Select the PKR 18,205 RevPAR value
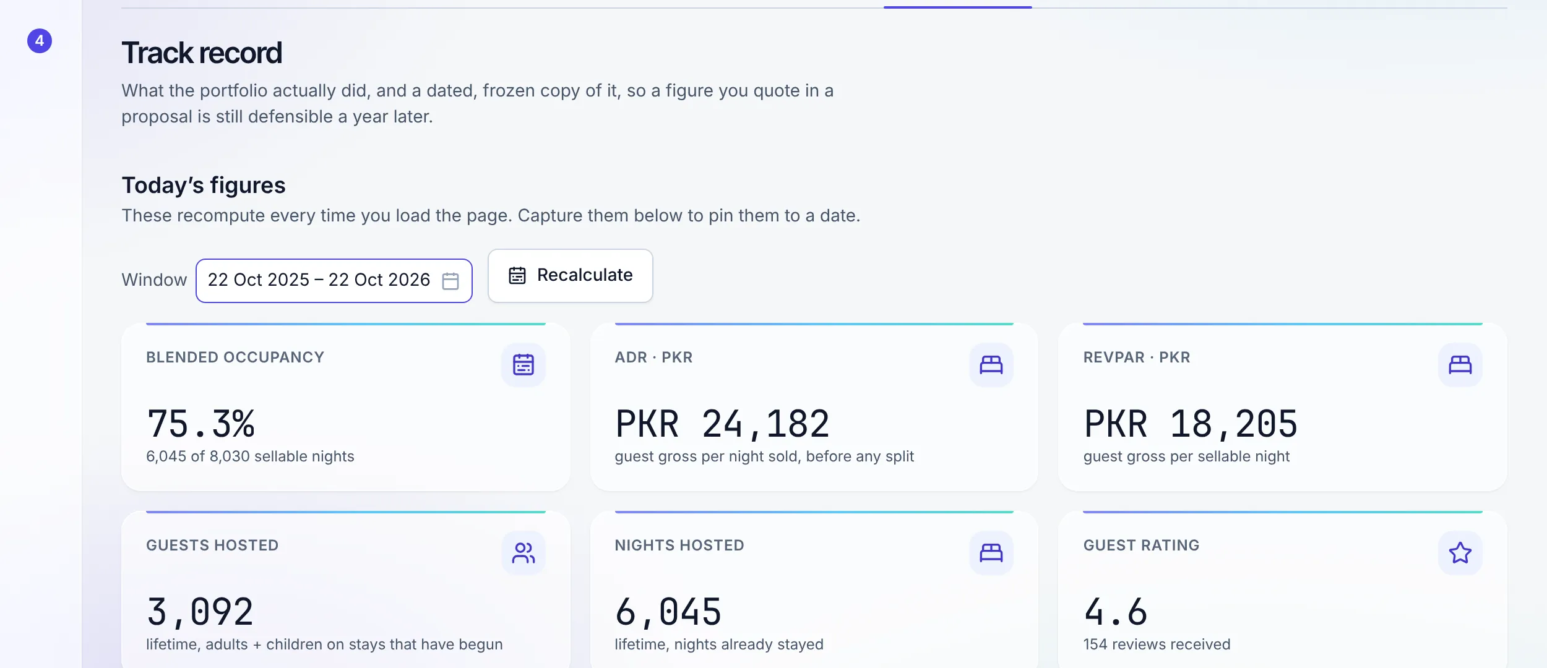The image size is (1547, 668). coord(1191,424)
